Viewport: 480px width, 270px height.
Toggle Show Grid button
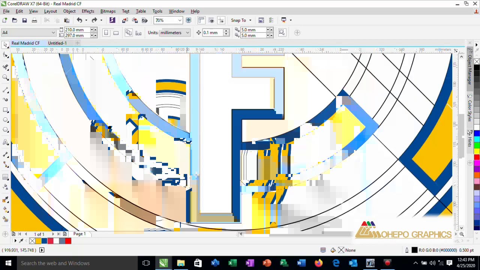coord(211,20)
